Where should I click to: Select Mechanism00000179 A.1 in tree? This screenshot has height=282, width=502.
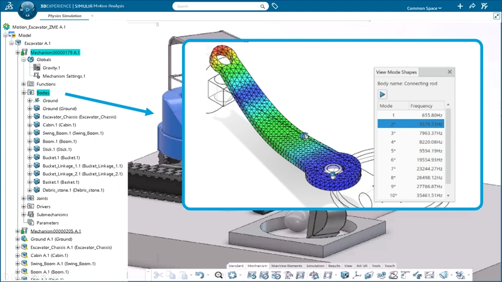tap(55, 52)
